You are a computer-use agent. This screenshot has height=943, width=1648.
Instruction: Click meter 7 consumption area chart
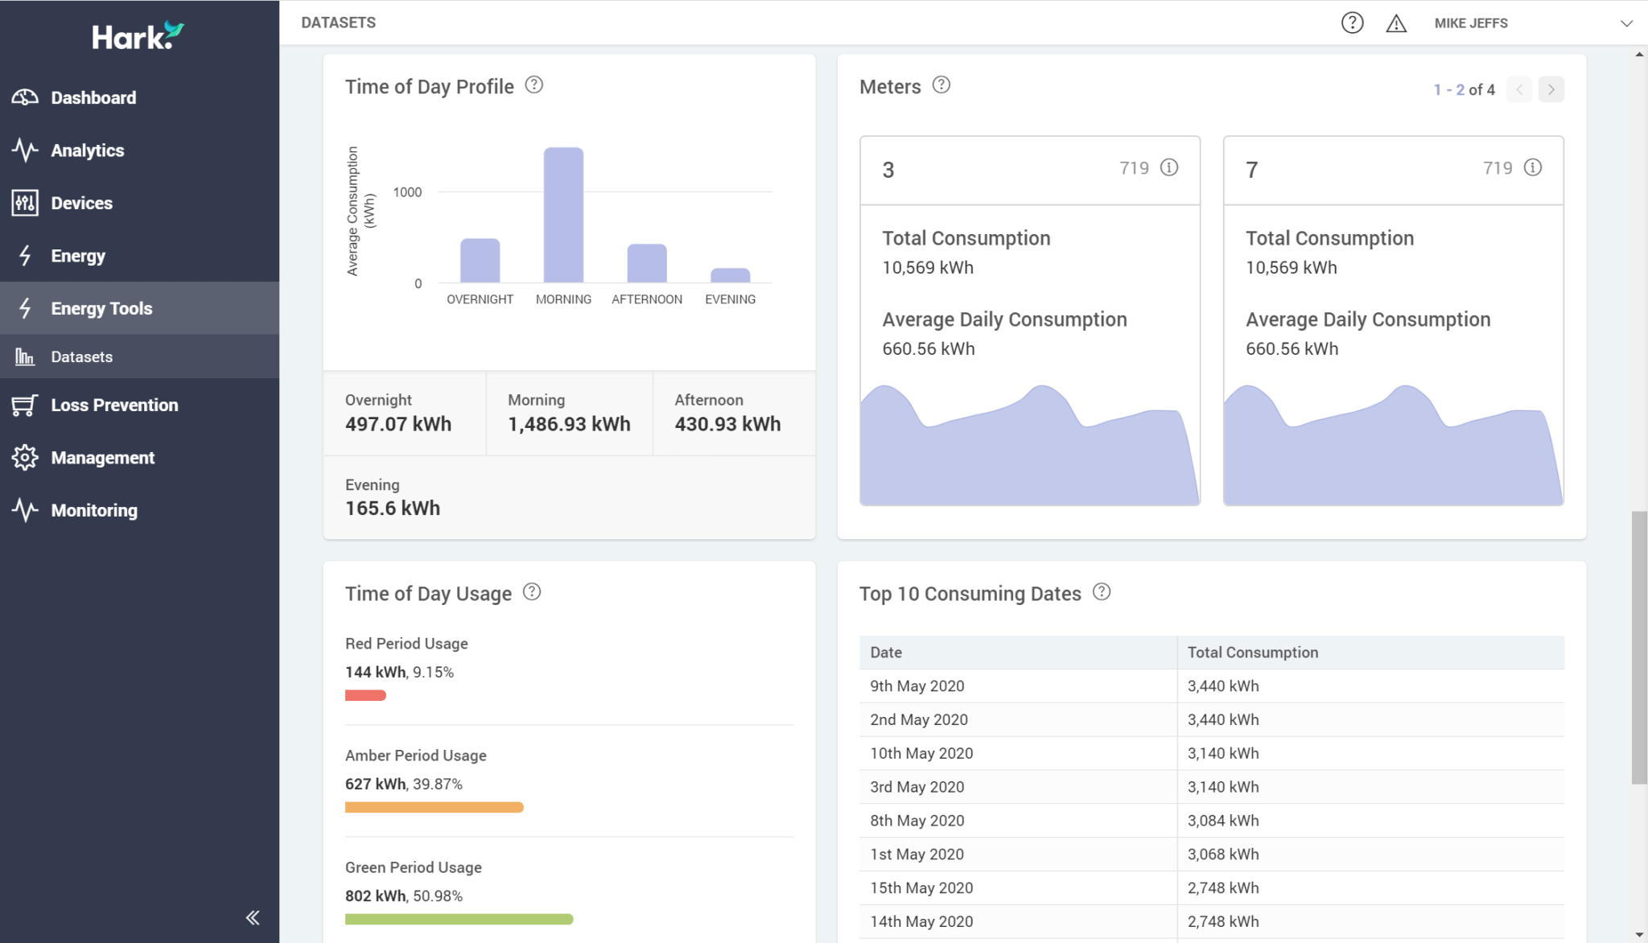(1393, 445)
